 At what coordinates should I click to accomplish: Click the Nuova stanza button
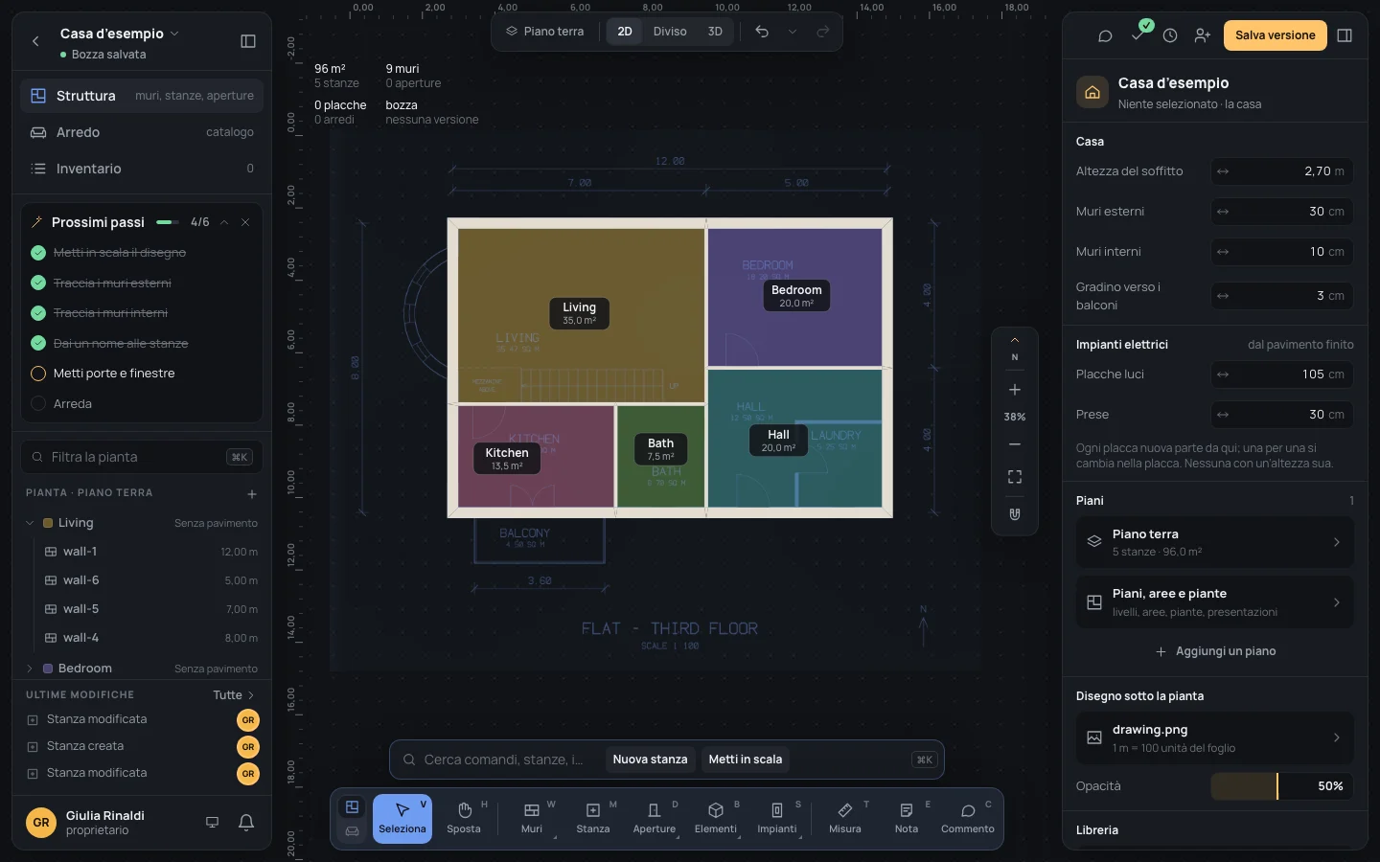pyautogui.click(x=651, y=760)
